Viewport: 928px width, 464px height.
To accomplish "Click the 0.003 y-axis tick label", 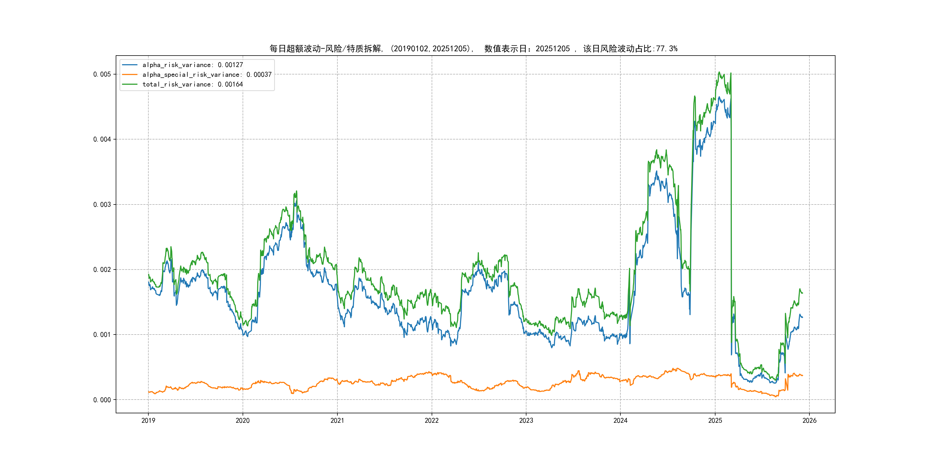I will [102, 205].
